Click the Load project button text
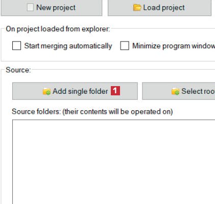The image size is (215, 204). pyautogui.click(x=164, y=8)
